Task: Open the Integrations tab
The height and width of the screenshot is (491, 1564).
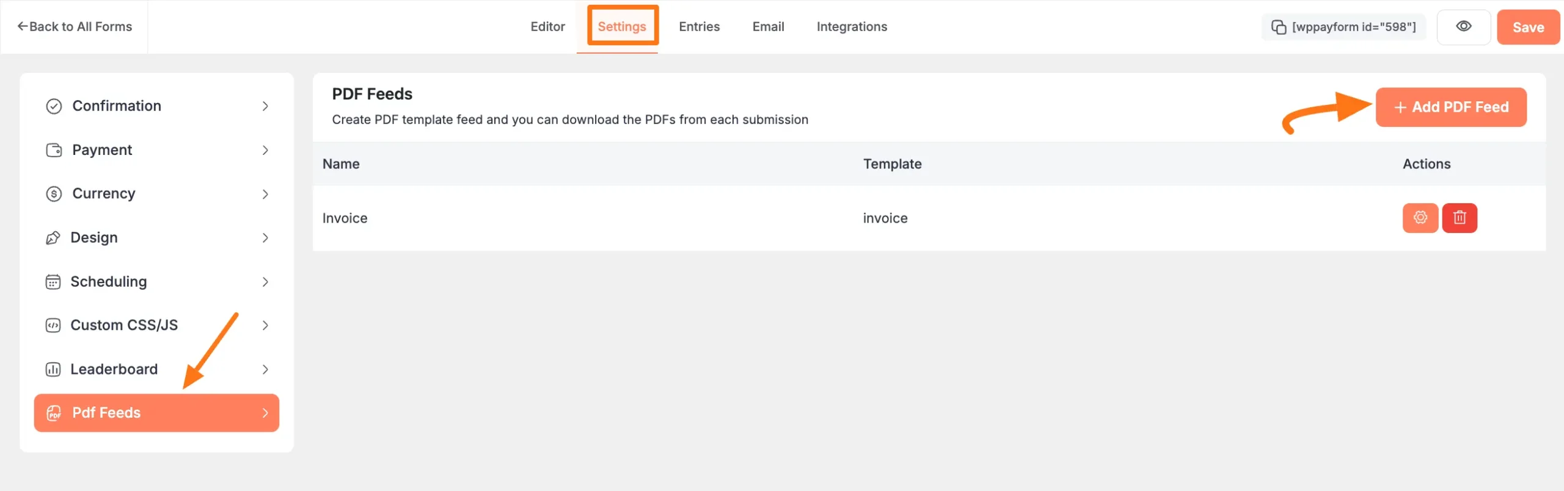Action: 852,27
